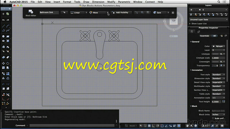This screenshot has height=129, width=230.
Task: Close the Block Editor toolbar
Action: click(173, 13)
